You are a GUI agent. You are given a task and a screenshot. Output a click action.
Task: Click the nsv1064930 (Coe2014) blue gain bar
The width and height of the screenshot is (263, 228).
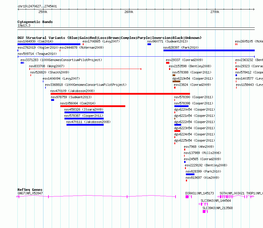[x=49, y=44]
